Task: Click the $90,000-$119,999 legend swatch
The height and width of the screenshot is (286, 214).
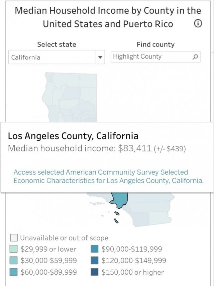Action: click(x=95, y=249)
